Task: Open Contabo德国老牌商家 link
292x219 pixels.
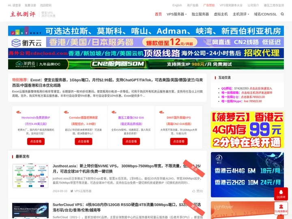Action: coord(84,118)
